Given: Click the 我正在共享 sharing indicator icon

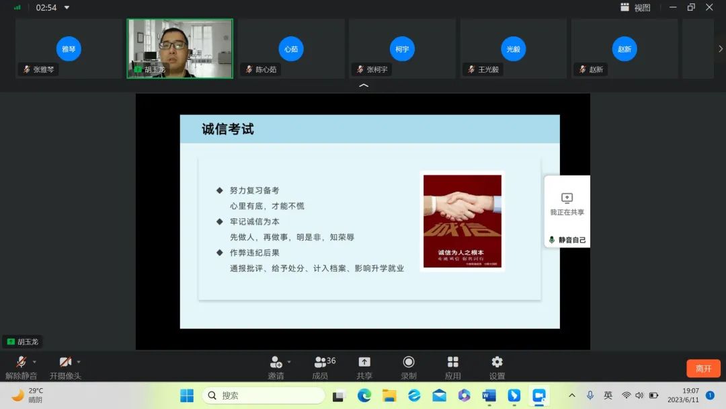Looking at the screenshot, I should click(x=567, y=198).
